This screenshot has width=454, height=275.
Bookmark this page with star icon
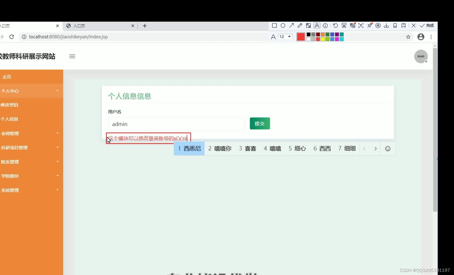pyautogui.click(x=408, y=37)
